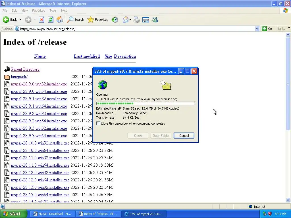
Task: Print page with printer icon
Action: click(137, 20)
